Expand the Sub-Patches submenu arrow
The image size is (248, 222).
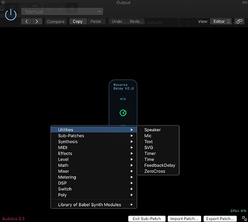click(x=132, y=136)
